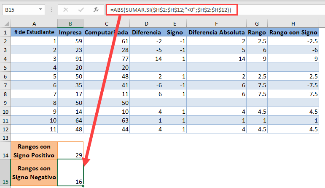Expand the Name Box dropdown arrow
The width and height of the screenshot is (325, 188).
pos(40,10)
